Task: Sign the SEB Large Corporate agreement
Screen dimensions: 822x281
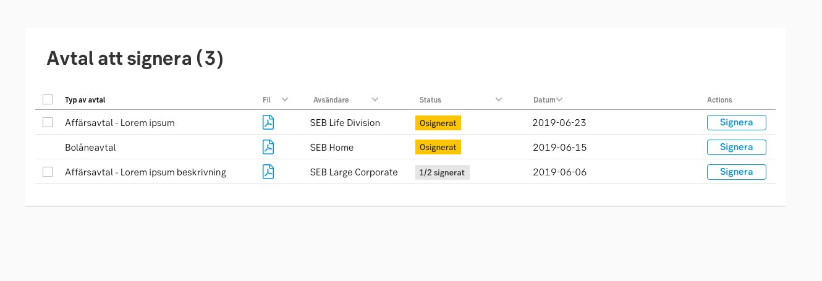Action: point(736,172)
